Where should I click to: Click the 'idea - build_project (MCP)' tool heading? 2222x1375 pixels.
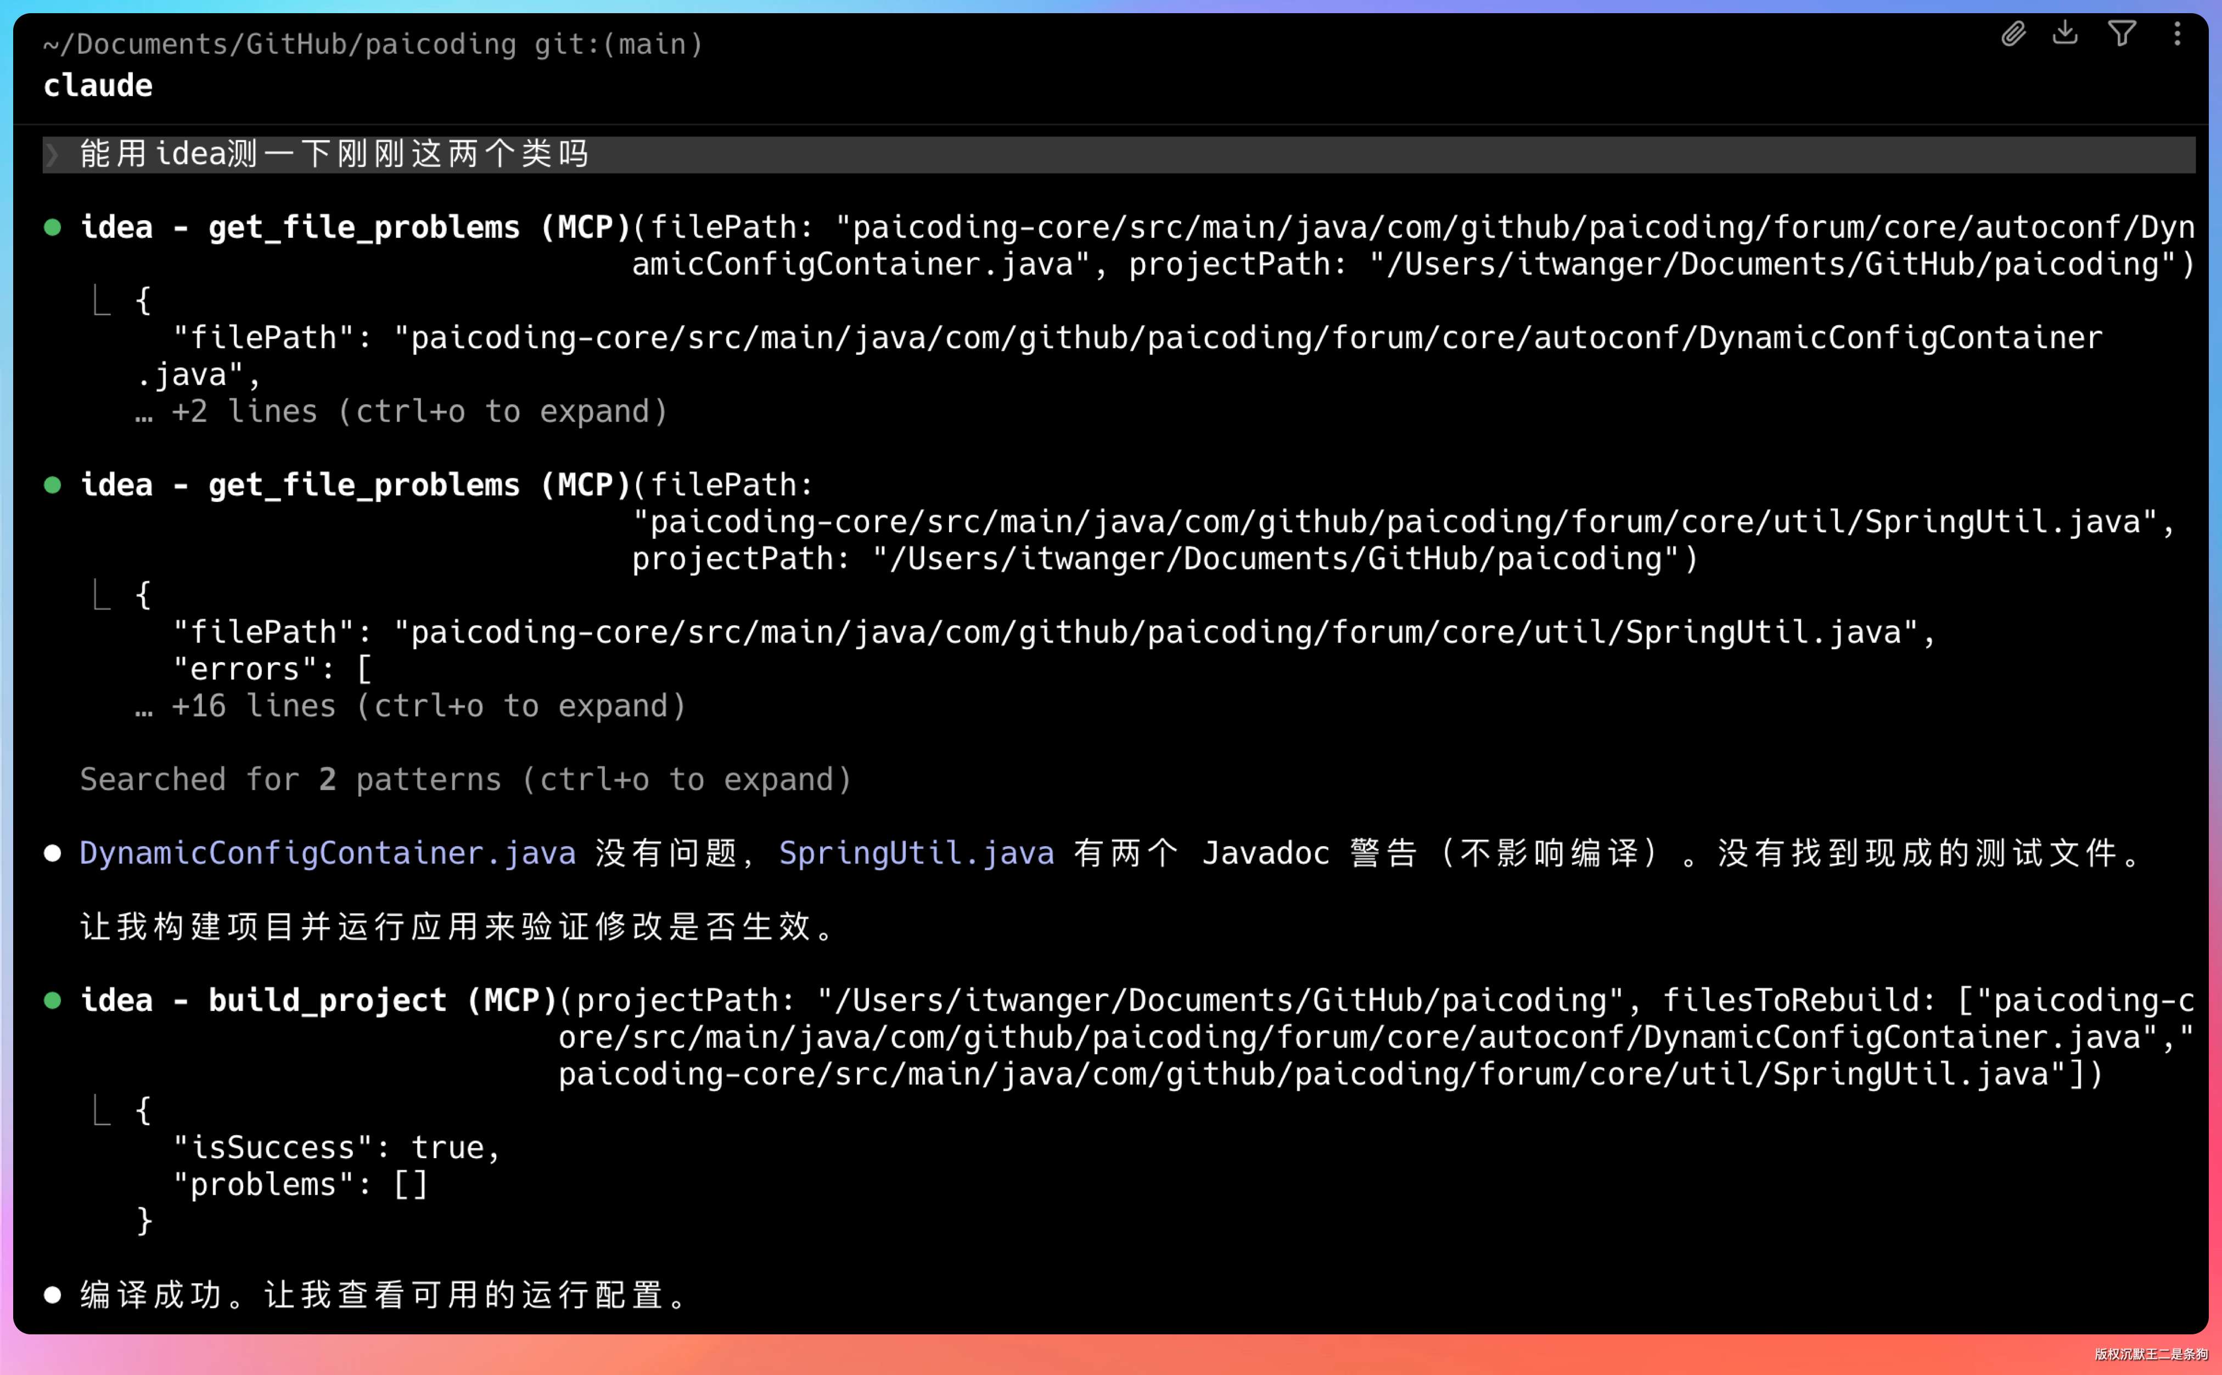[318, 1000]
